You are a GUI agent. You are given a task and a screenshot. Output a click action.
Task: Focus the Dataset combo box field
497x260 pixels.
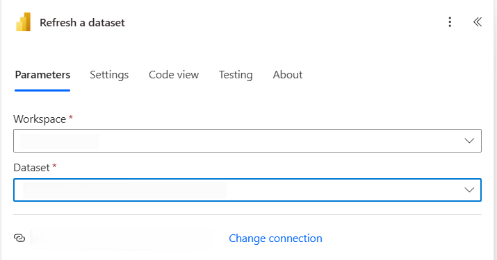pos(247,190)
